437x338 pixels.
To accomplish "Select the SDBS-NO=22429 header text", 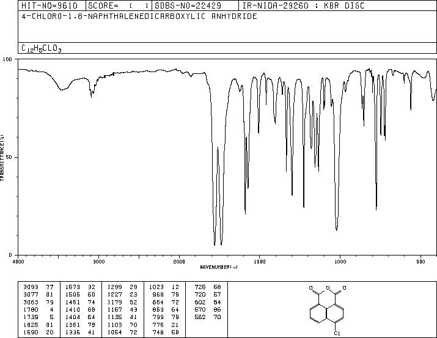I will [x=188, y=6].
